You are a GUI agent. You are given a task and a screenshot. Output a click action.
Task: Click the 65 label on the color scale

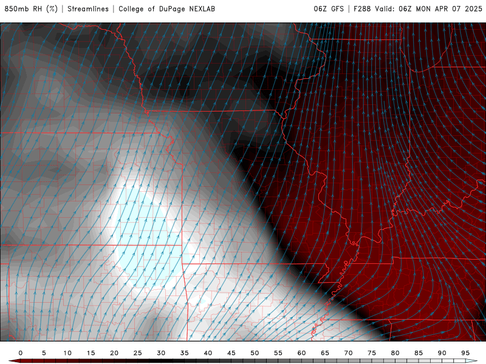(325, 353)
